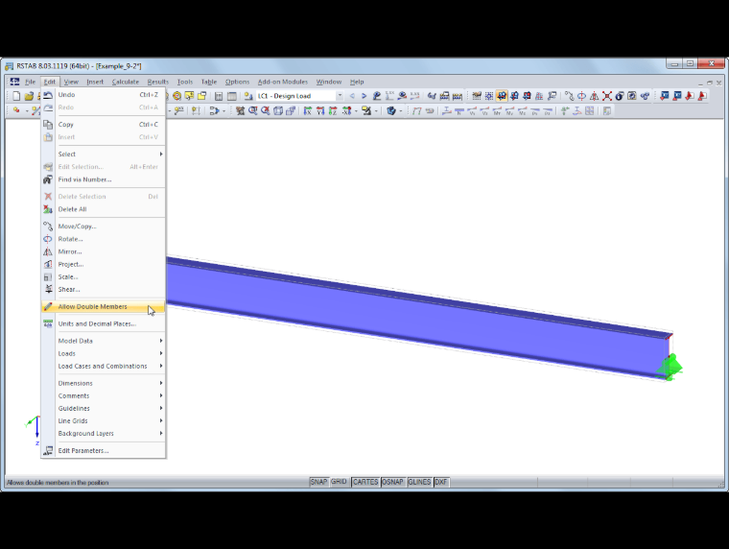The width and height of the screenshot is (729, 549).
Task: Click the wireframe 3D box view icon
Action: pos(278,111)
